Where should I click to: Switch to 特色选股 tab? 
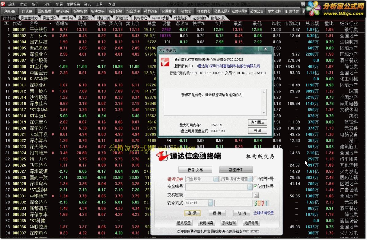[181, 18]
